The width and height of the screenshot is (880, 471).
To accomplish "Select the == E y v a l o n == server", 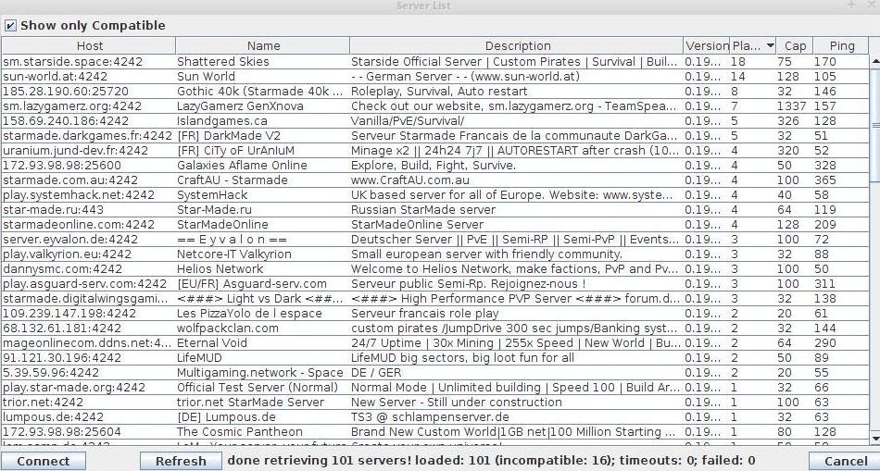I will 232,240.
